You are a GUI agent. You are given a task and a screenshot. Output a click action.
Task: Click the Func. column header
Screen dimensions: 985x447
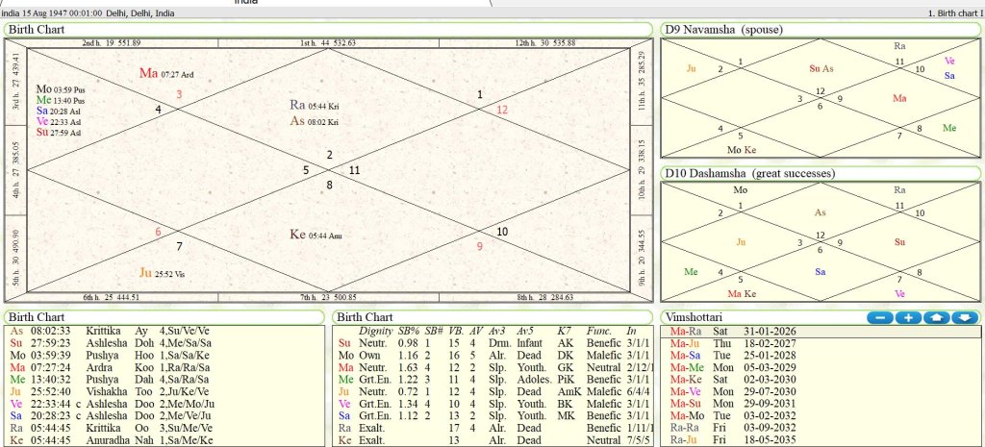(599, 332)
